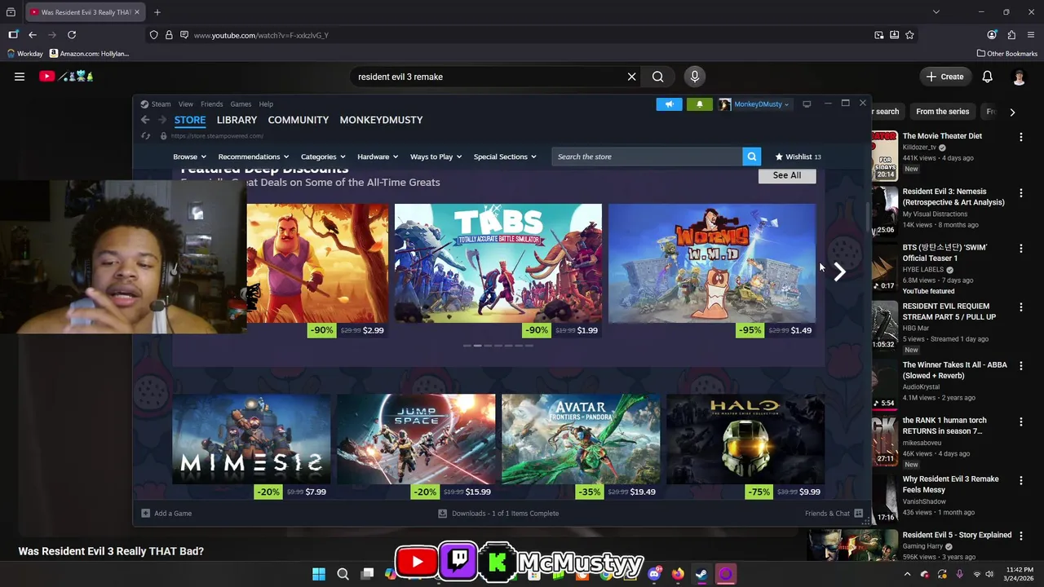Reload the browser page

pos(72,35)
